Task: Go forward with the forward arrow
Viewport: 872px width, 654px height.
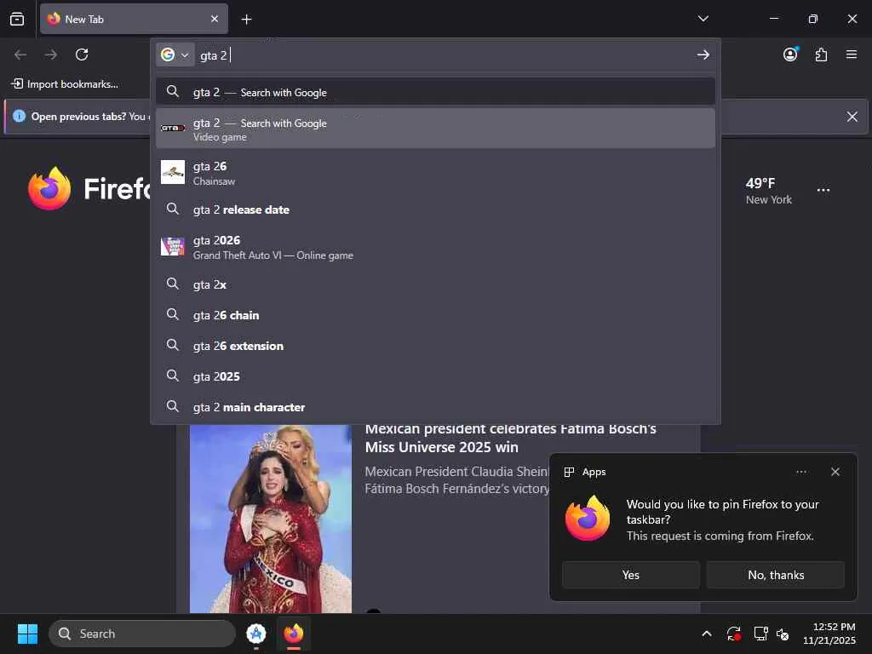Action: pyautogui.click(x=51, y=54)
